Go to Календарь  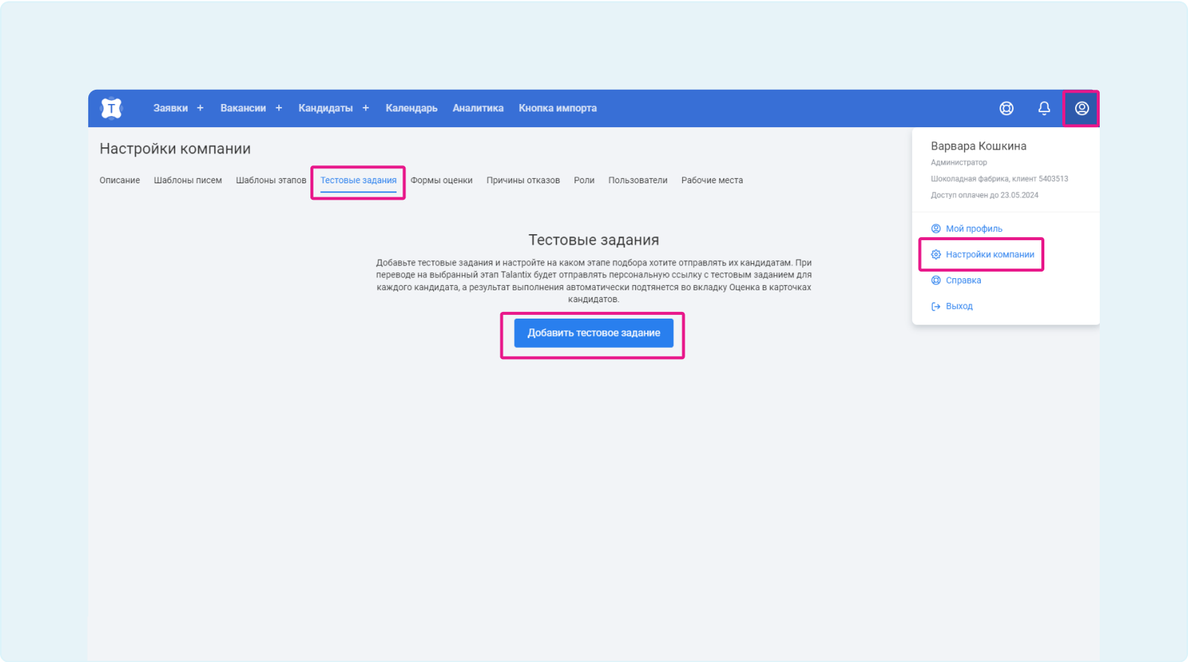(x=411, y=108)
